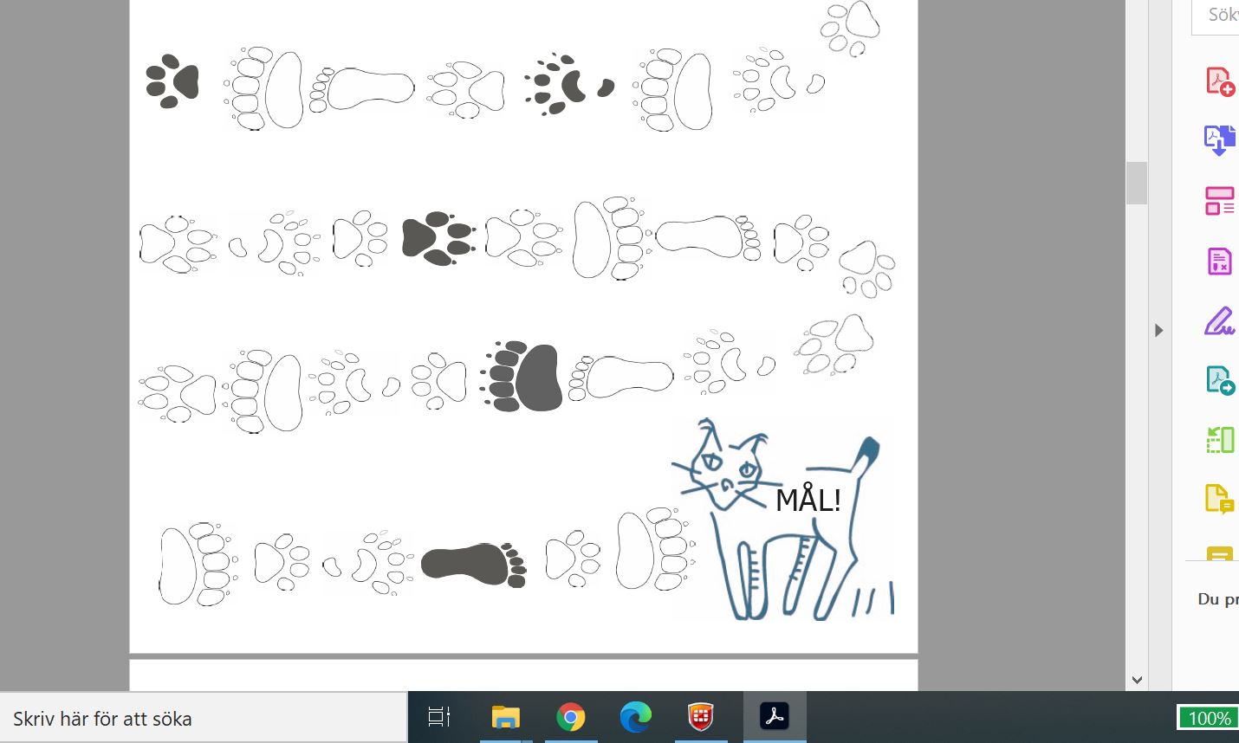Click the Windows taskbar search box
The width and height of the screenshot is (1239, 743).
[x=204, y=718]
